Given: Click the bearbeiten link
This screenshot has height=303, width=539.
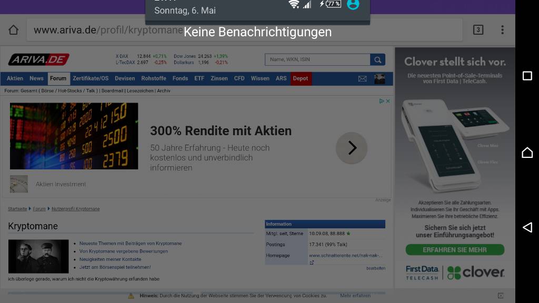Looking at the screenshot, I should pos(376,268).
